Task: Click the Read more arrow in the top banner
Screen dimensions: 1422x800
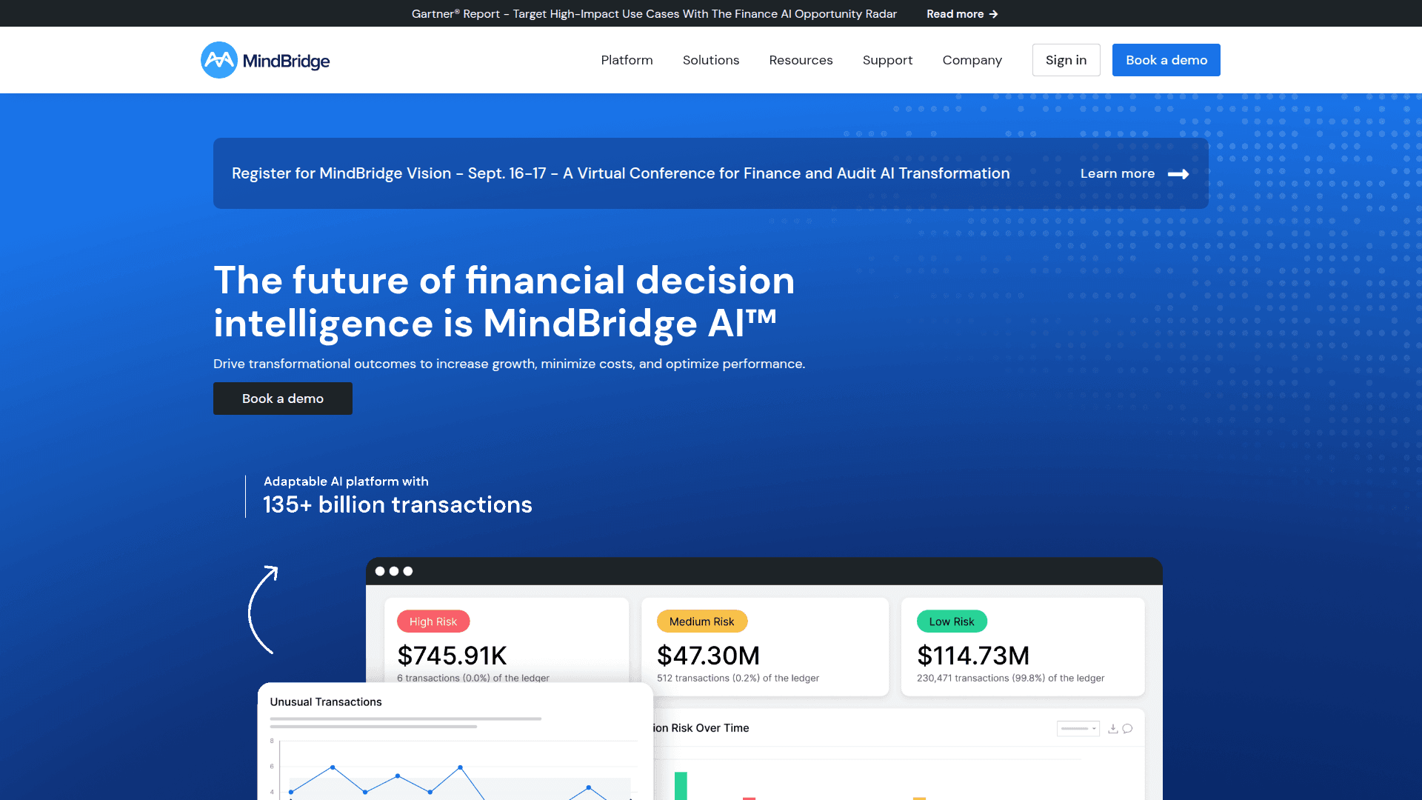Action: (x=993, y=13)
